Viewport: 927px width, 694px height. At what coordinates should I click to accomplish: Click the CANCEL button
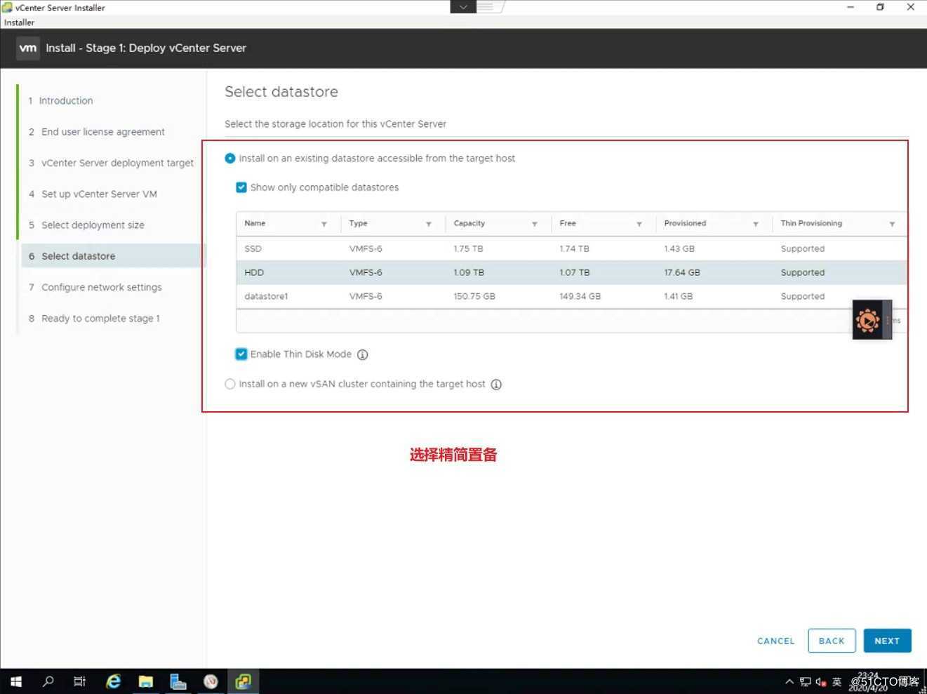coord(775,641)
